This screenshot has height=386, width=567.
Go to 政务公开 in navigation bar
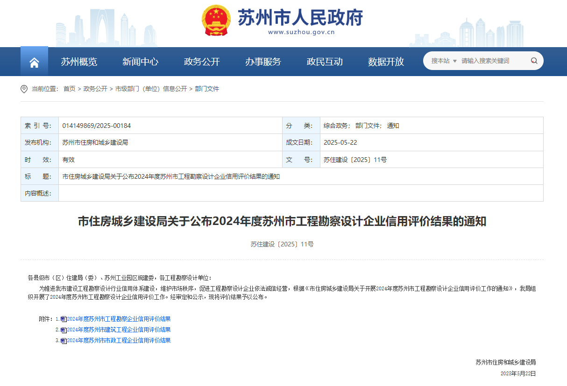[x=202, y=62]
